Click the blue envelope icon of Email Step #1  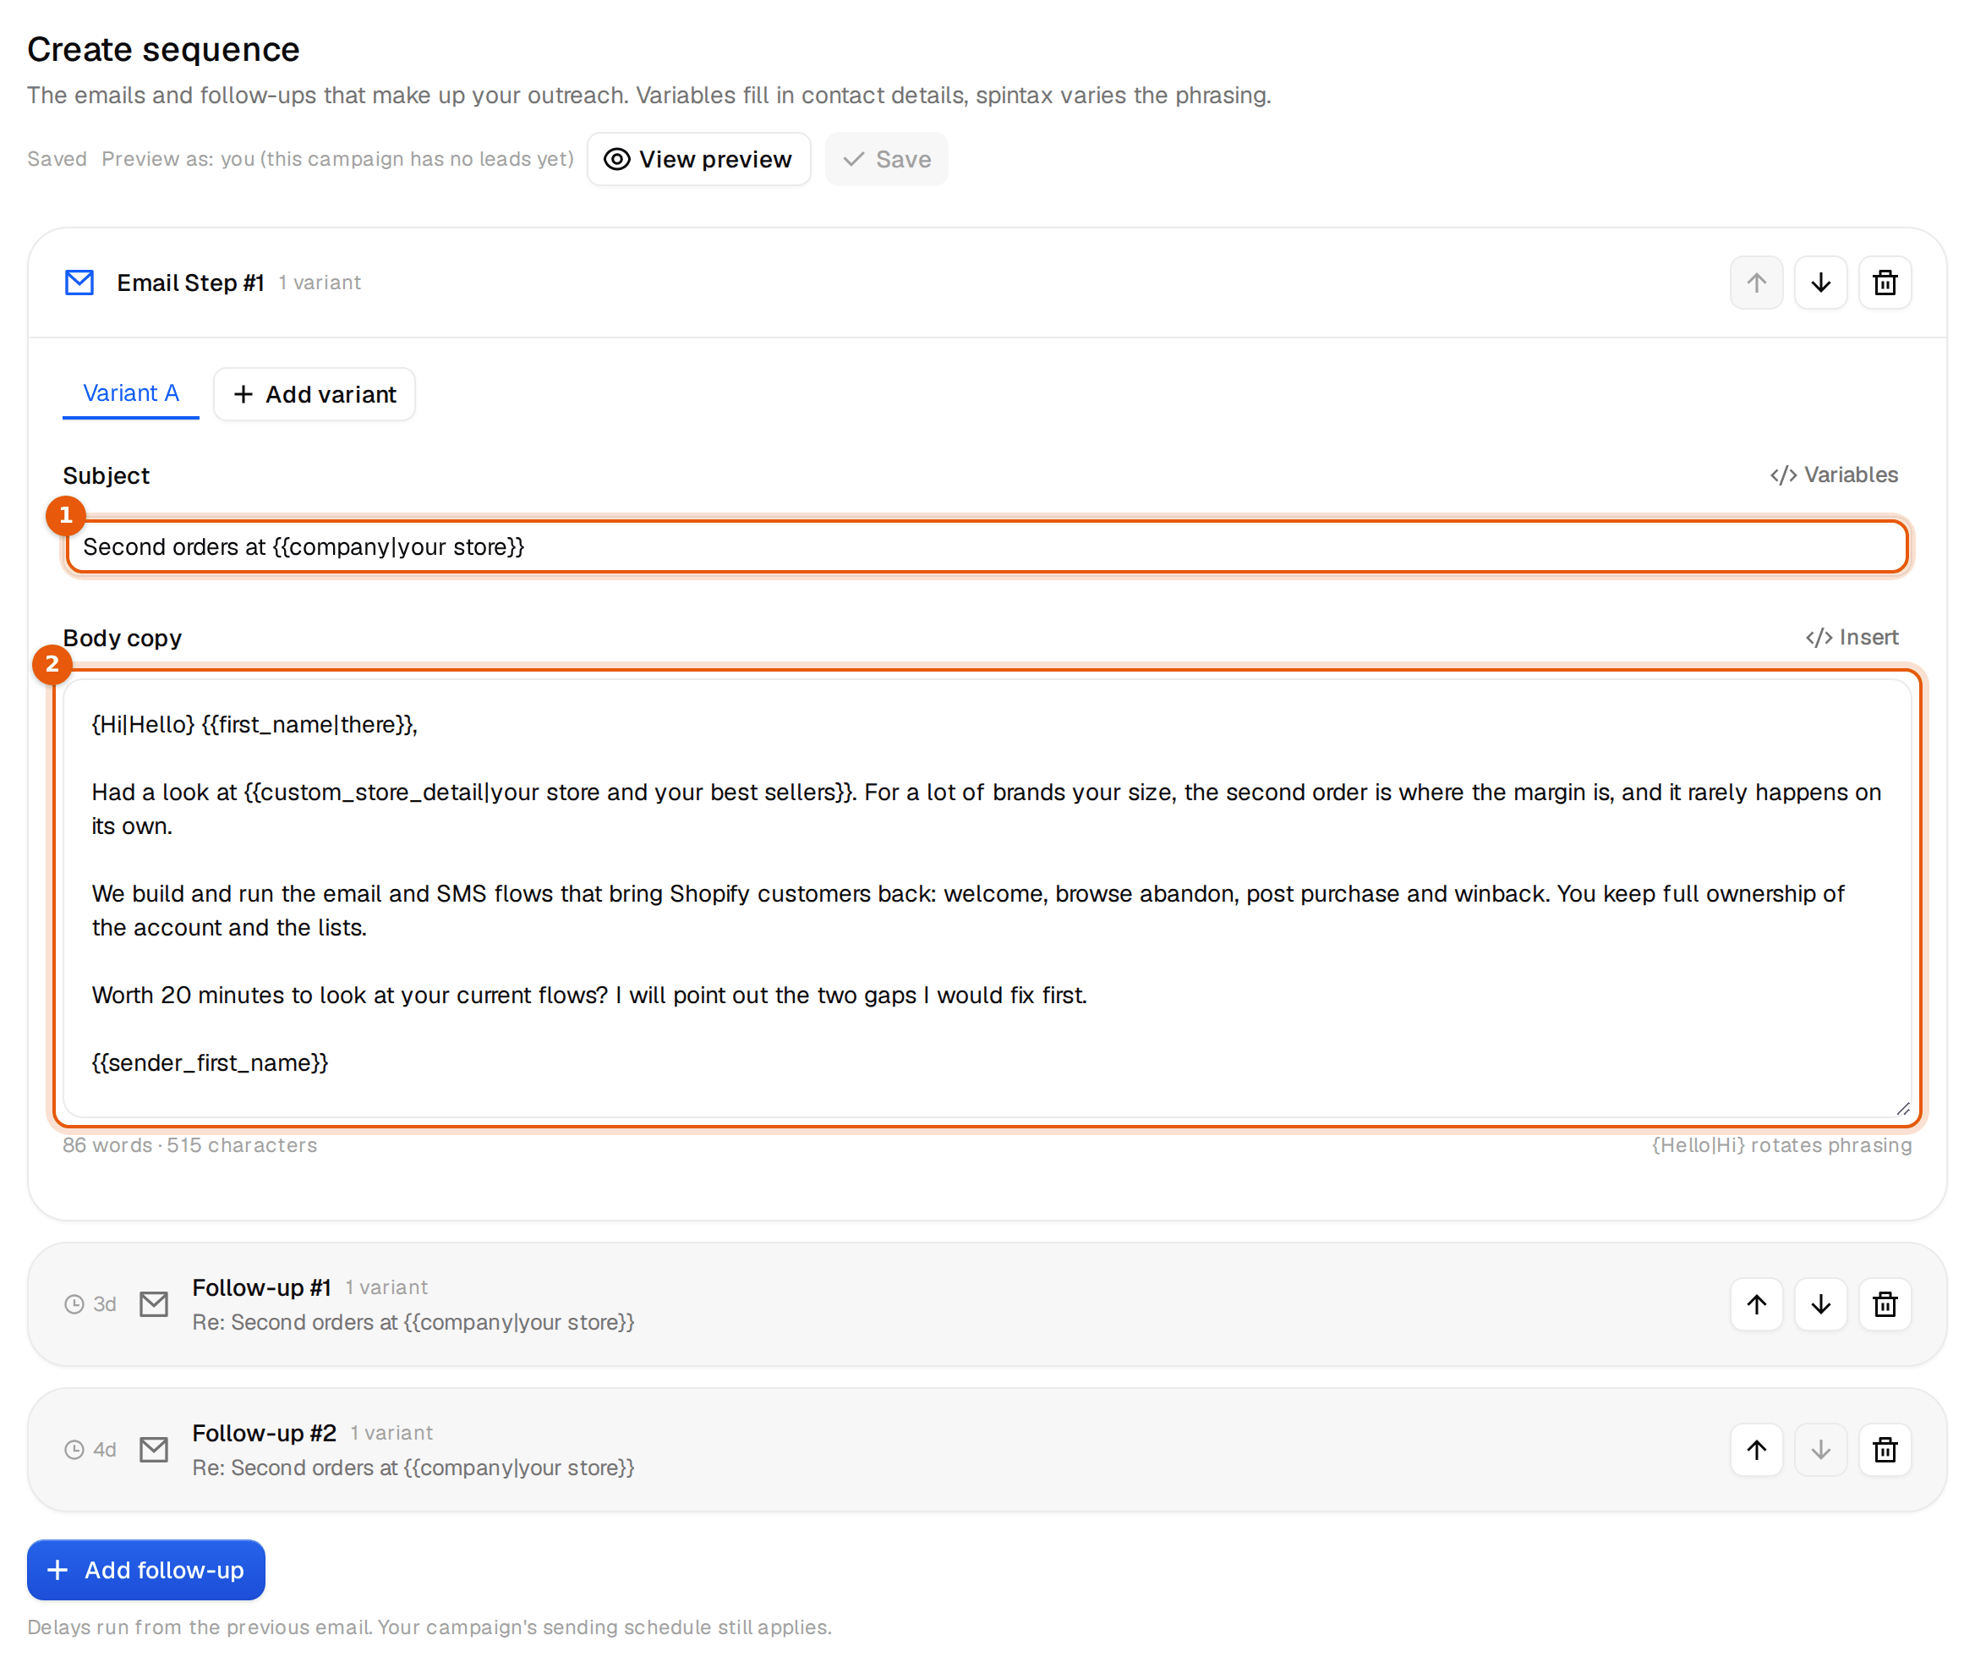coord(79,283)
